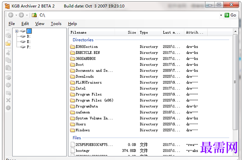Go up one folder level icon
The image size is (245, 160).
pyautogui.click(x=34, y=15)
